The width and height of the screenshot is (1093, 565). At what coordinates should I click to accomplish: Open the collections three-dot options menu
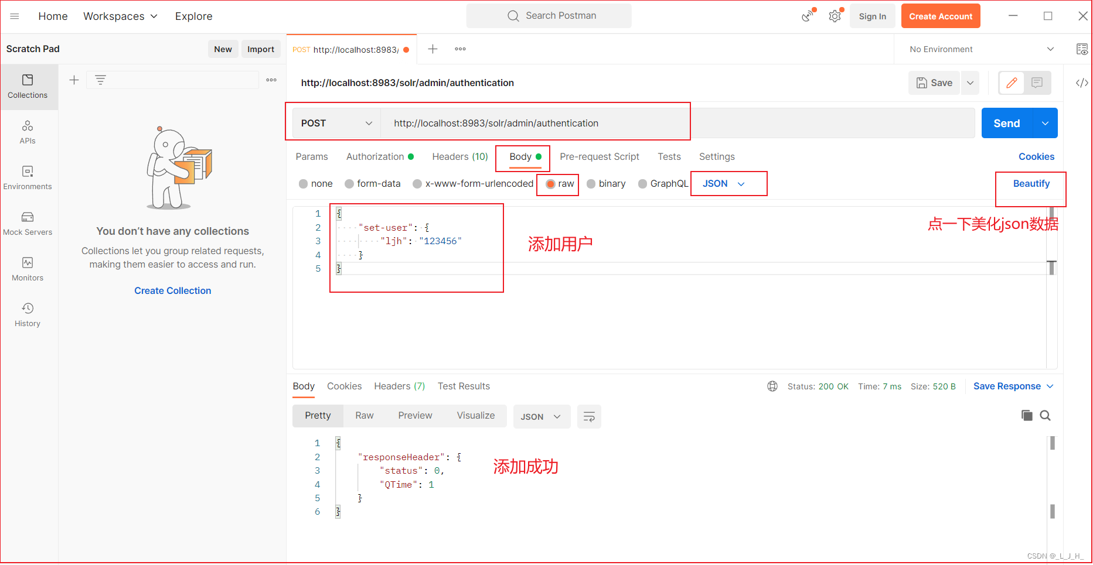271,80
